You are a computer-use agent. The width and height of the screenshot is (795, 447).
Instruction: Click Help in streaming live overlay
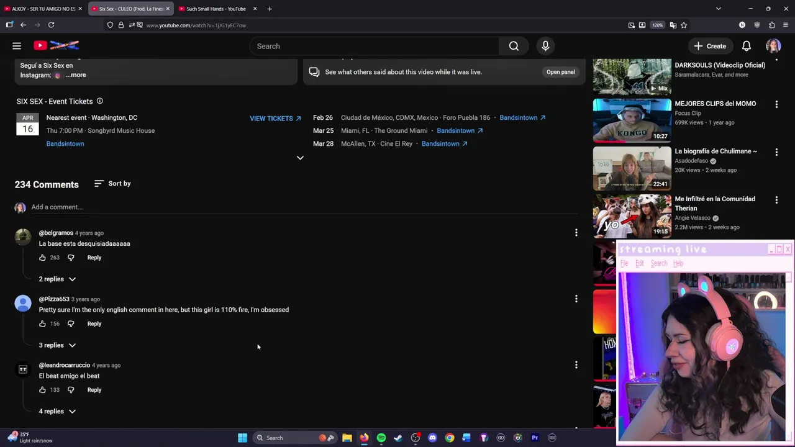pos(678,264)
